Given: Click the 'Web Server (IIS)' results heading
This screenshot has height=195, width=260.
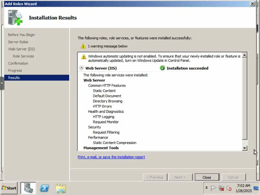Looking at the screenshot, I should [x=101, y=68].
